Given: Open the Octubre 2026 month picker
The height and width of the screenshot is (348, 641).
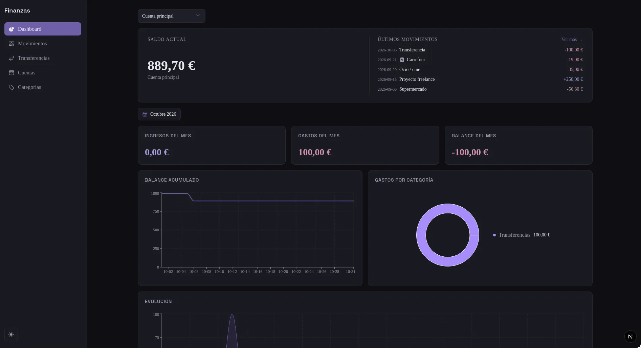Looking at the screenshot, I should tap(159, 114).
